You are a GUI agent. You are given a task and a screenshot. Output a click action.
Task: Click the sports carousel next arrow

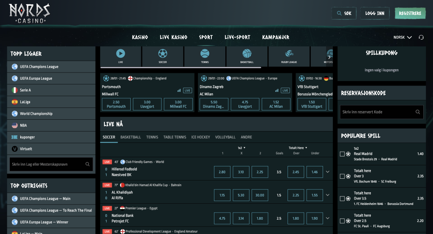click(329, 57)
